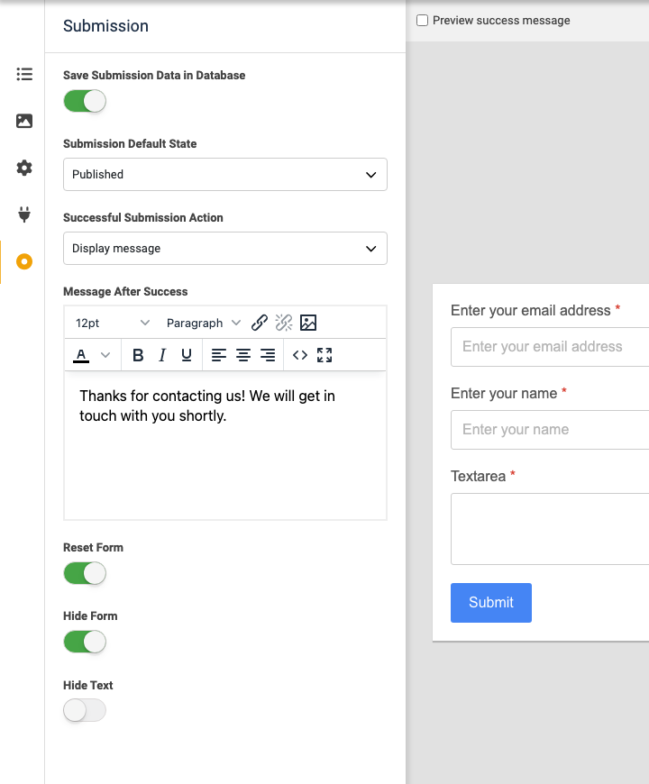Click the blue Submit button
The width and height of the screenshot is (649, 784).
tap(491, 603)
